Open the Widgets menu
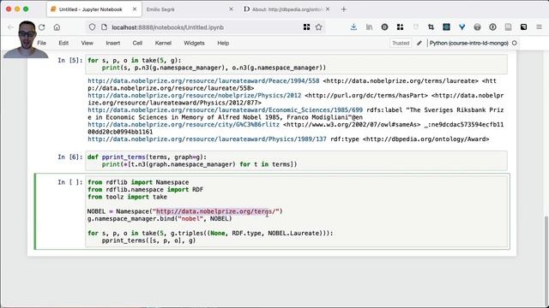Screen dimensions: 549x308 [x=194, y=43]
